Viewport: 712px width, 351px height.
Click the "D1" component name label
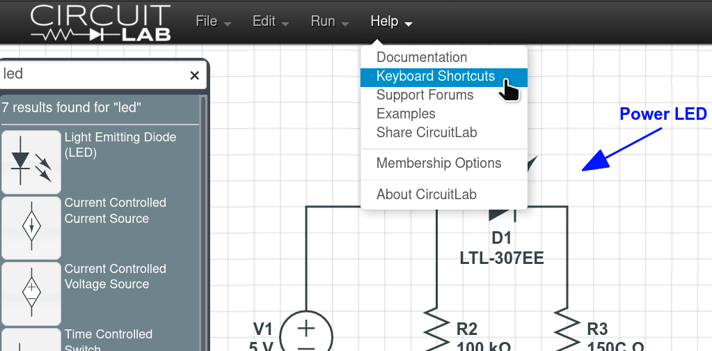501,238
